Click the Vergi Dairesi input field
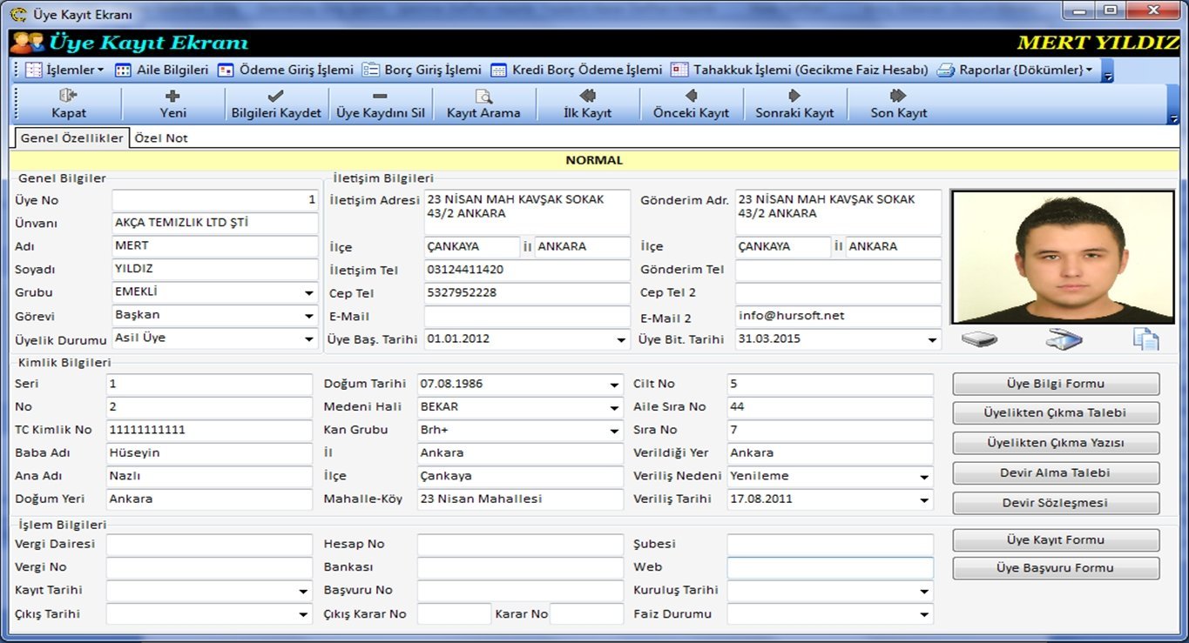The height and width of the screenshot is (643, 1189). click(209, 545)
